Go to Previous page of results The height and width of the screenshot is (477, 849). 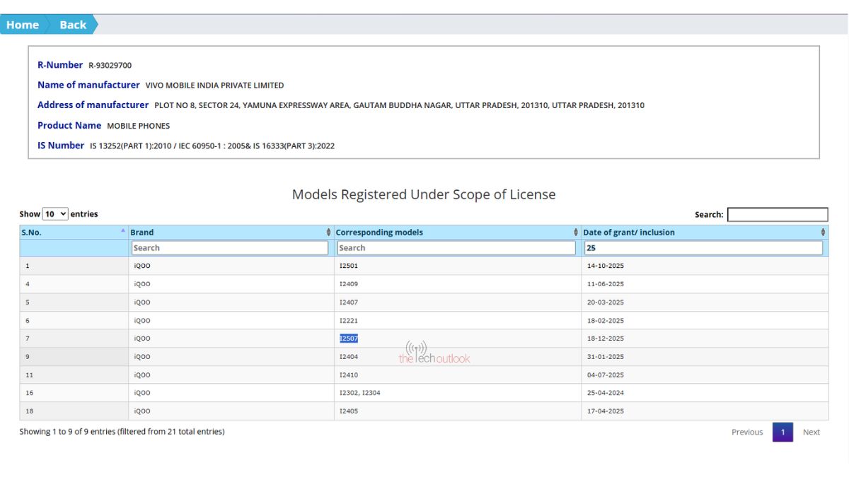(747, 432)
